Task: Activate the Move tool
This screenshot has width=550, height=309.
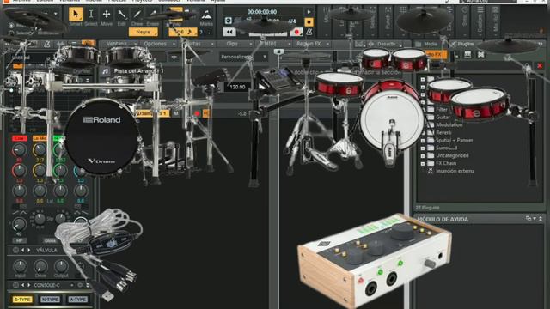Action: click(107, 15)
